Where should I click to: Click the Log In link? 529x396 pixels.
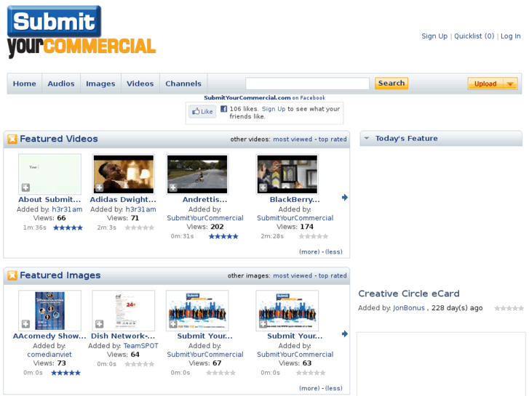tap(510, 36)
